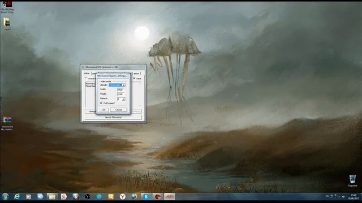Open Skype from the taskbar
362x203 pixels.
click(x=146, y=197)
